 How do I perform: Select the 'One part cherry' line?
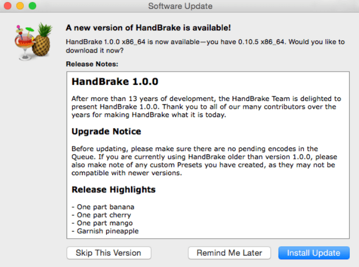[102, 215]
